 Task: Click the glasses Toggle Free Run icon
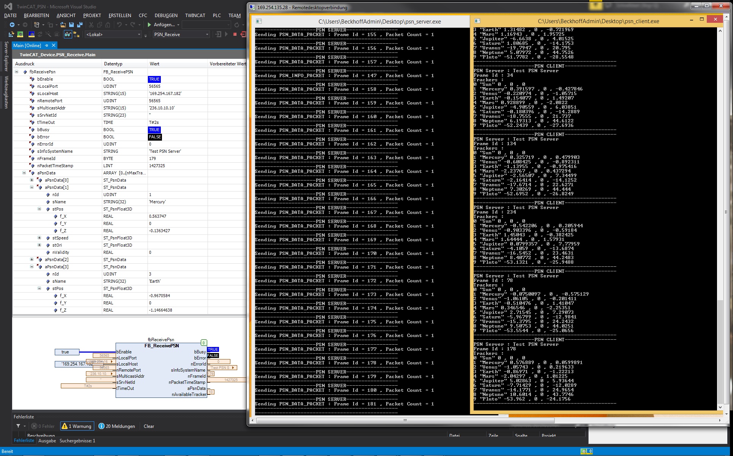point(68,35)
